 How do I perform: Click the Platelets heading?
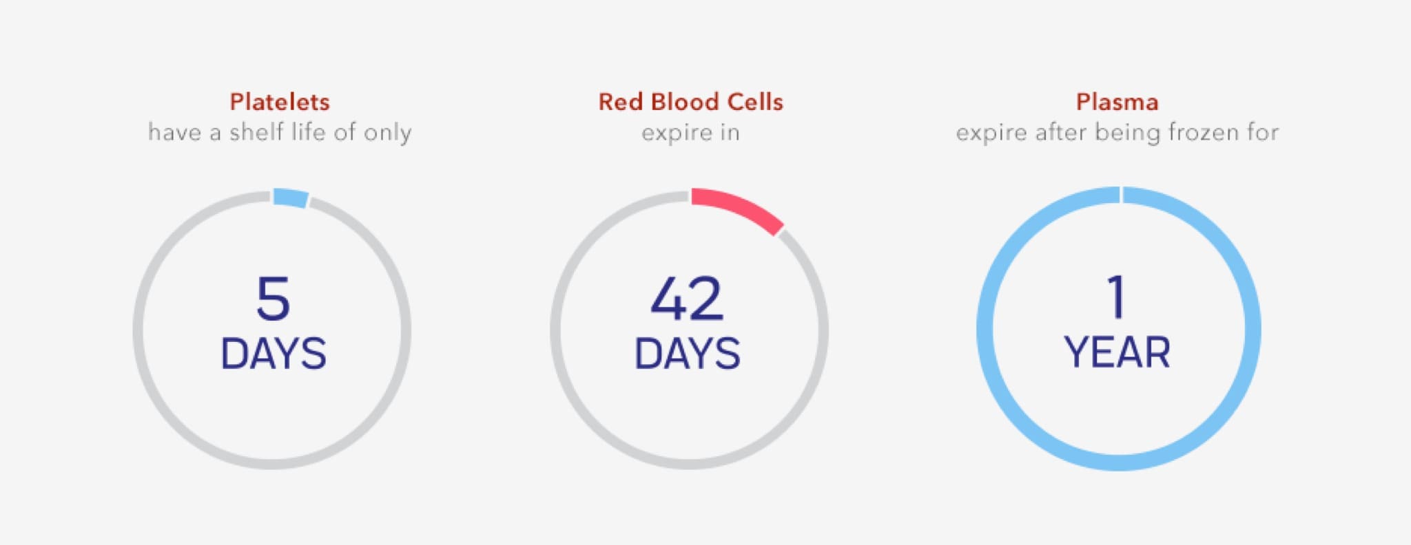pyautogui.click(x=280, y=102)
